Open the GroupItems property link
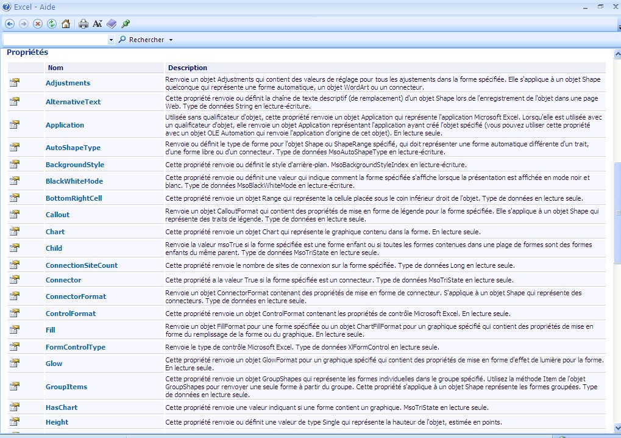The width and height of the screenshot is (621, 438). point(66,387)
